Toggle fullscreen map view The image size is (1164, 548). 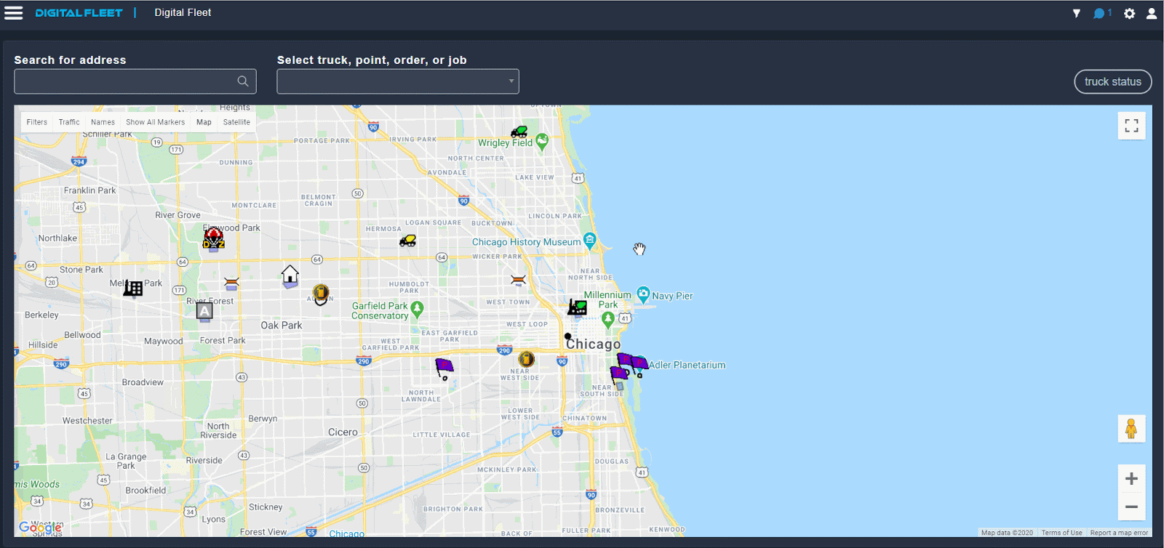1131,126
